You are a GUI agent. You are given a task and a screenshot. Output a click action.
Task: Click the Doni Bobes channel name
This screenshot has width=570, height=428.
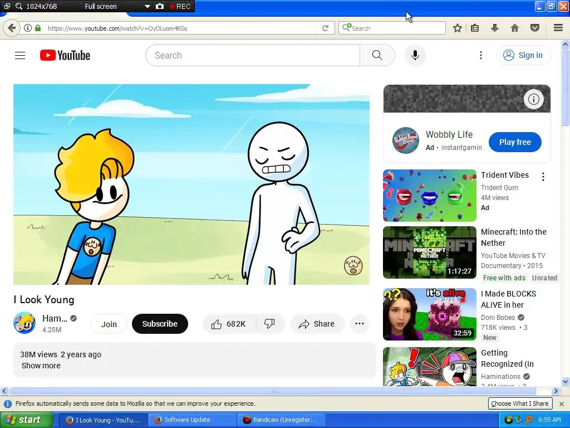[x=498, y=317]
